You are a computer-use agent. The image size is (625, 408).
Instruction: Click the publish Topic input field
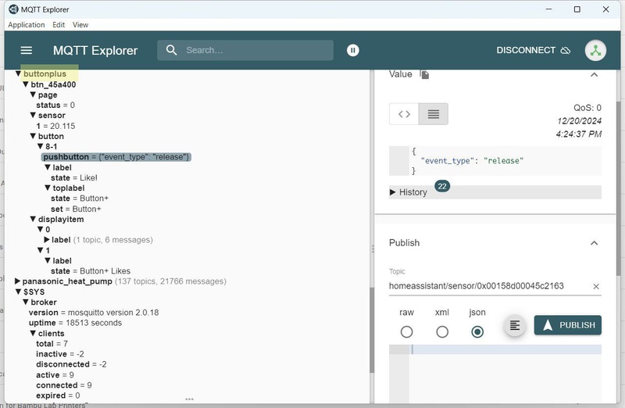point(489,286)
